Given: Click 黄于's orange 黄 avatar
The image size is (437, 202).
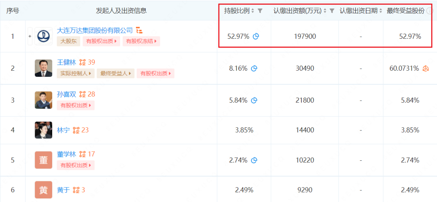Looking at the screenshot, I should 43,190.
